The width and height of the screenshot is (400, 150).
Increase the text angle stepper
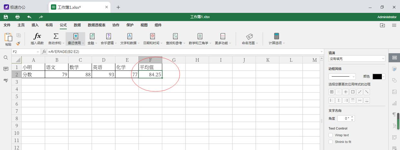point(352,117)
